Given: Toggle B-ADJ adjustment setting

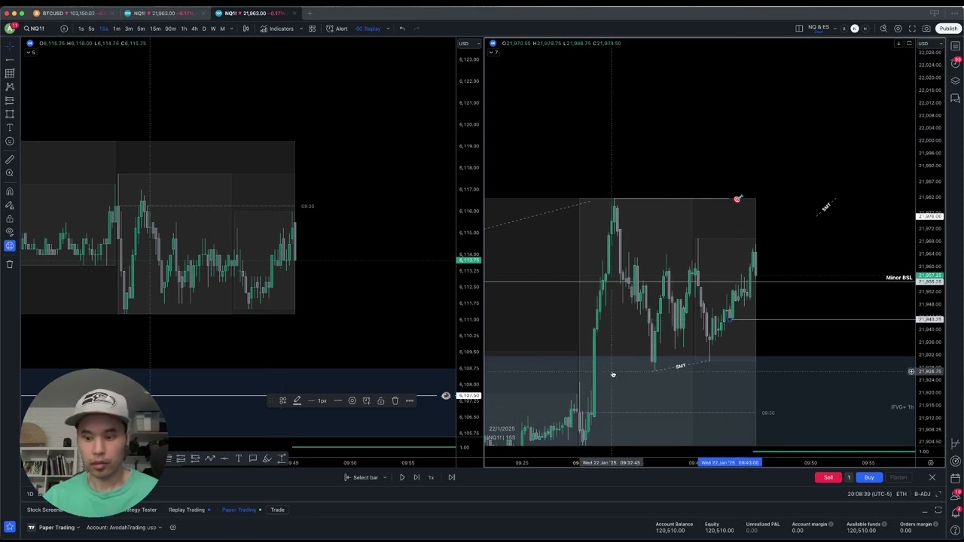Looking at the screenshot, I should click(923, 494).
